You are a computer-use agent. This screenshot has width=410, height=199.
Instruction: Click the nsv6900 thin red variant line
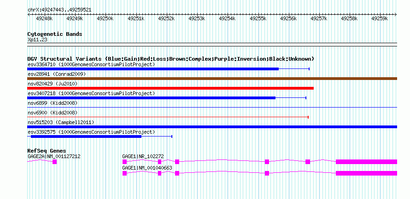[168, 117]
